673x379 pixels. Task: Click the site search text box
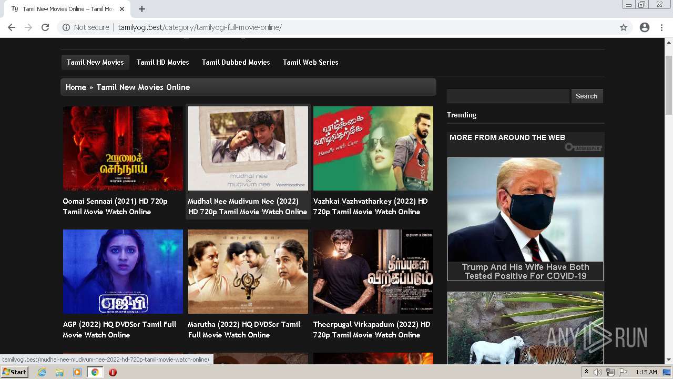tap(508, 96)
